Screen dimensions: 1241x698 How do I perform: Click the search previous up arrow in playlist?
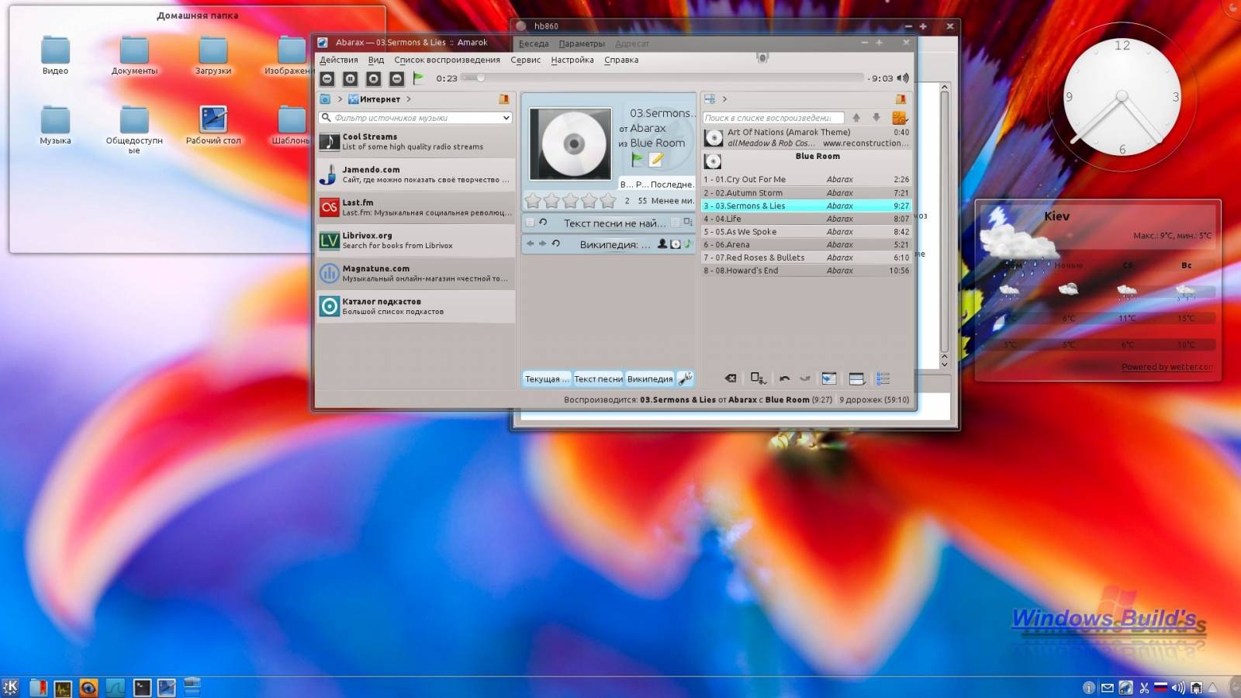coord(856,118)
